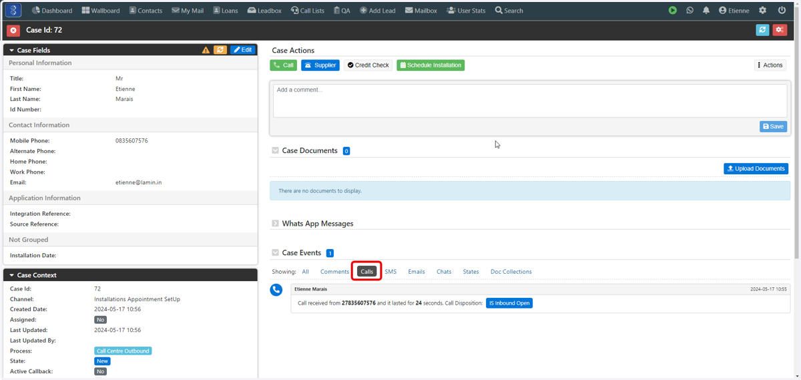The width and height of the screenshot is (801, 380).
Task: Collapse the Case Documents section
Action: pyautogui.click(x=275, y=151)
